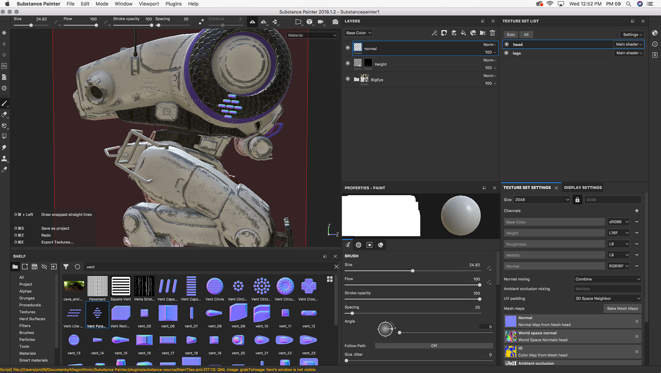Switch to the Texture Set Settings tab
The height and width of the screenshot is (373, 661).
coord(527,187)
